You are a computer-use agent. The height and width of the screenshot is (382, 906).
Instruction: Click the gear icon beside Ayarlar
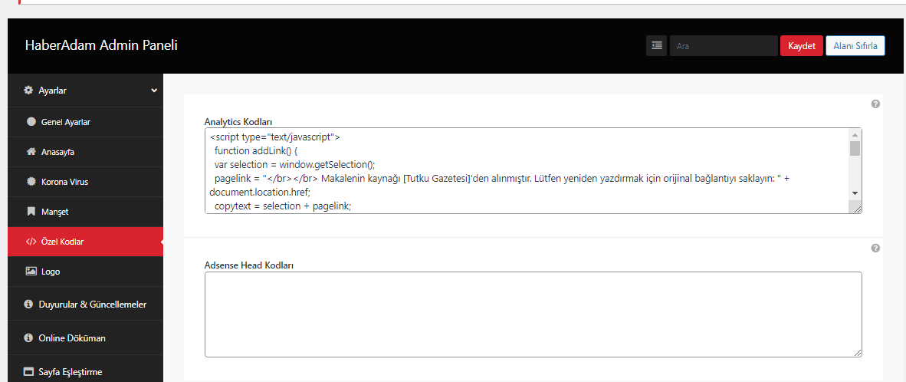28,91
